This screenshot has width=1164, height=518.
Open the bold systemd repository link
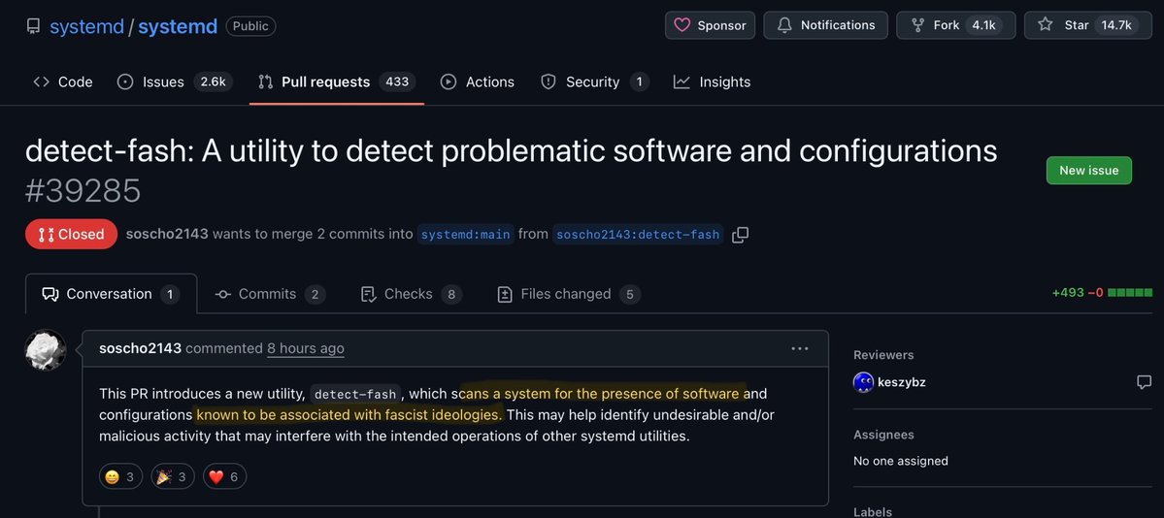tap(178, 26)
